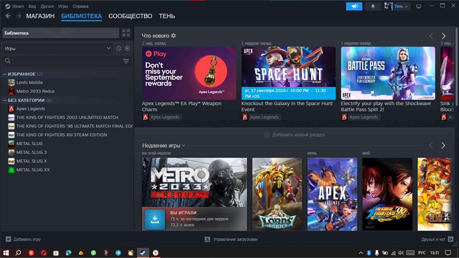Toggle the ready-to-play filter
The width and height of the screenshot is (459, 258).
pyautogui.click(x=127, y=48)
